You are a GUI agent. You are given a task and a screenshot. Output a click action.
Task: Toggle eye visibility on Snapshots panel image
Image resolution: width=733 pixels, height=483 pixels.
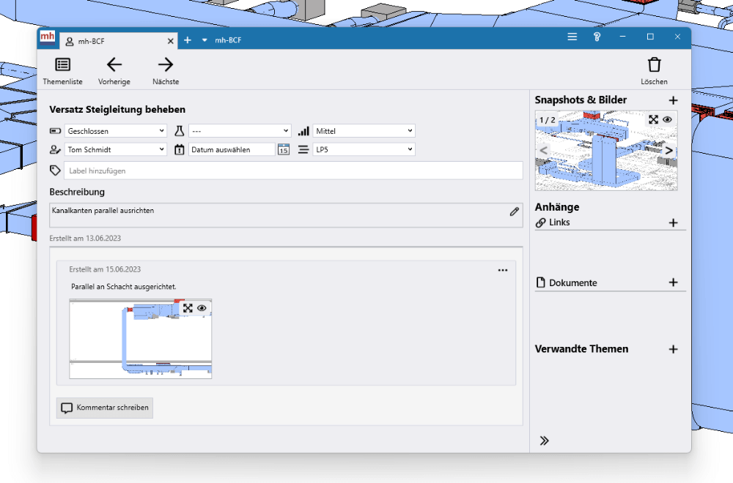click(667, 120)
